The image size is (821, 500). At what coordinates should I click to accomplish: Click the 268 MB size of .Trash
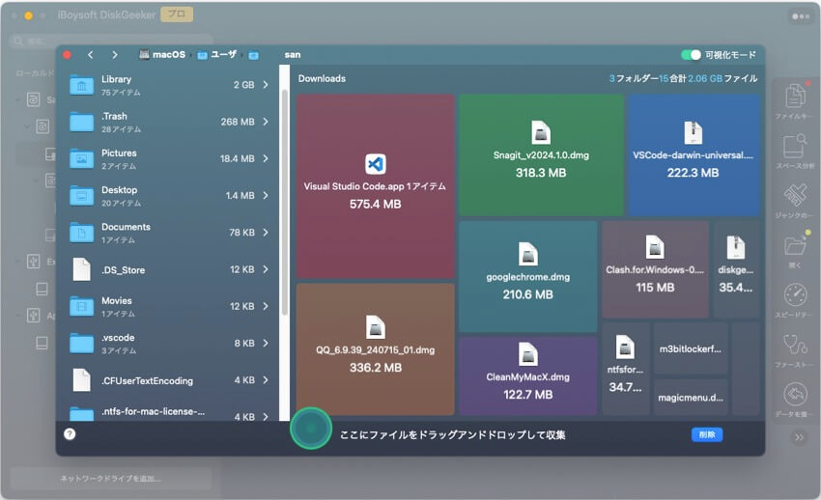(x=238, y=122)
